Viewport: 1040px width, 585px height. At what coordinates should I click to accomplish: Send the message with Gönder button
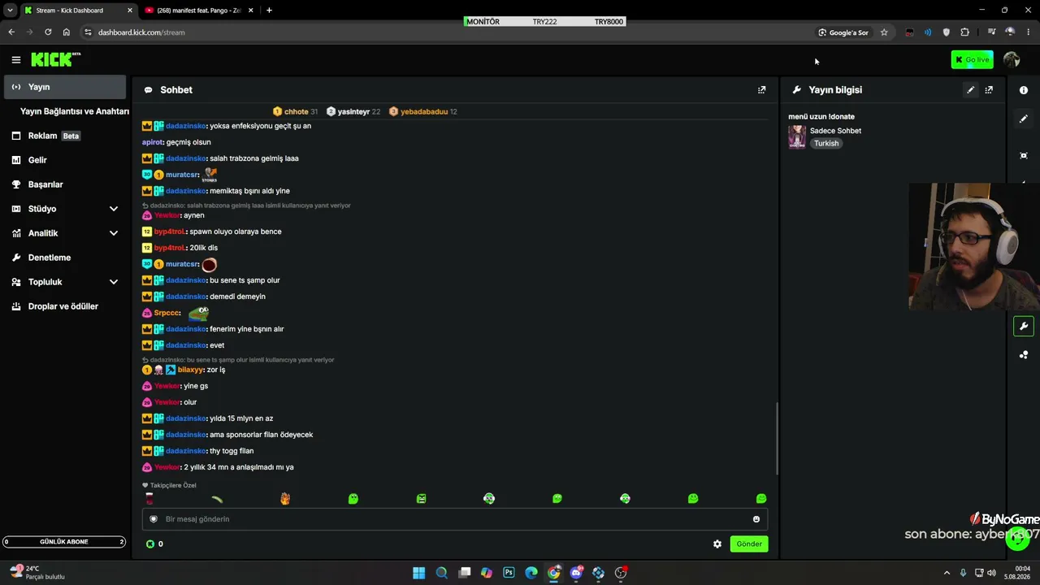tap(749, 544)
